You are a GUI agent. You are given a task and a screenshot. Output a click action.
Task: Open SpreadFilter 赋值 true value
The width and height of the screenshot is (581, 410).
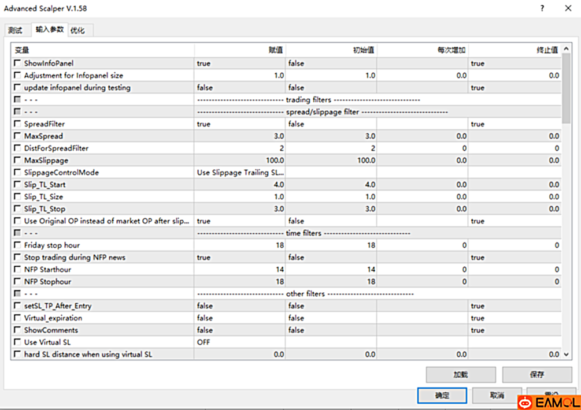point(240,124)
